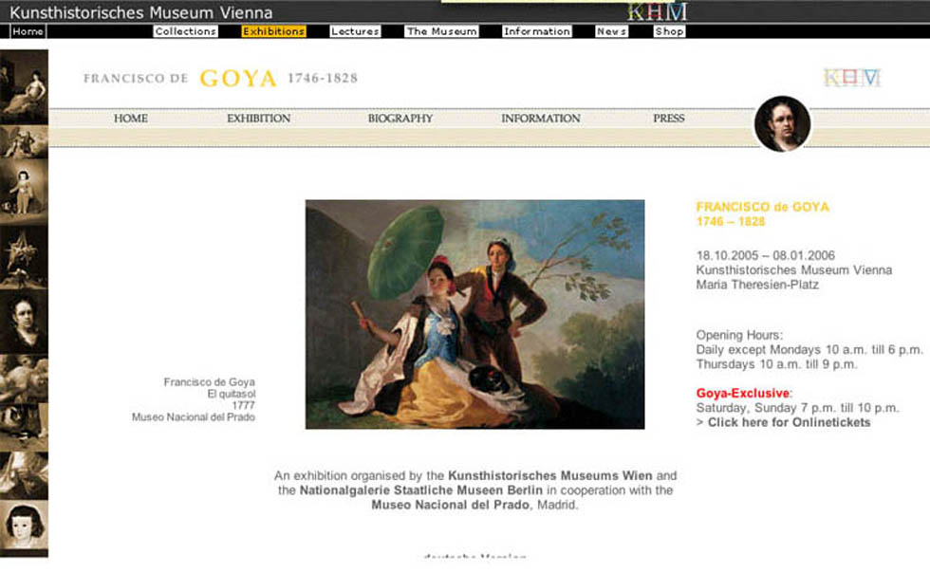Open the News menu item

pos(611,31)
